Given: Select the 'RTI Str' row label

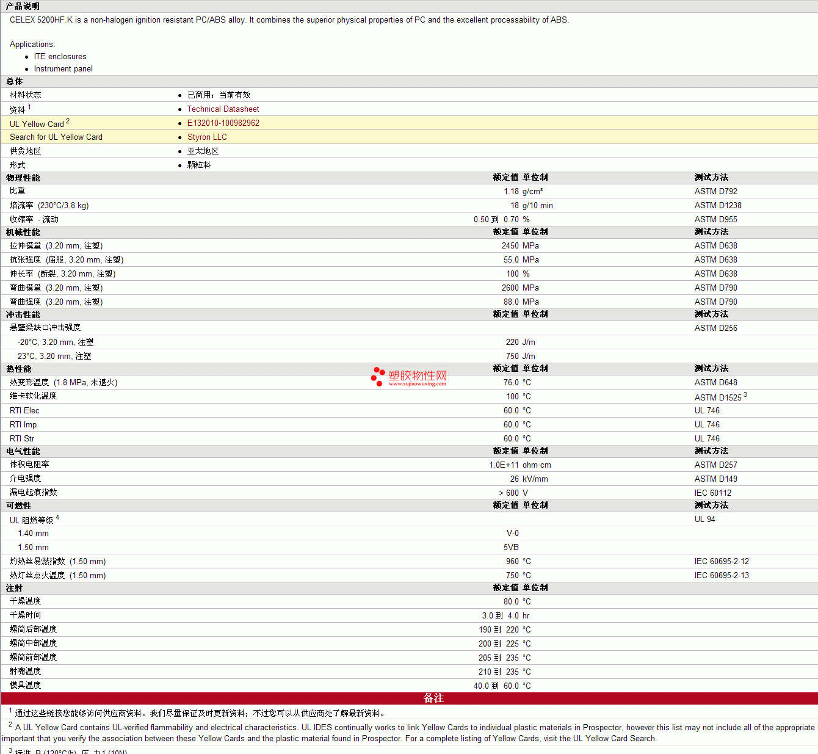Looking at the screenshot, I should [x=22, y=438].
